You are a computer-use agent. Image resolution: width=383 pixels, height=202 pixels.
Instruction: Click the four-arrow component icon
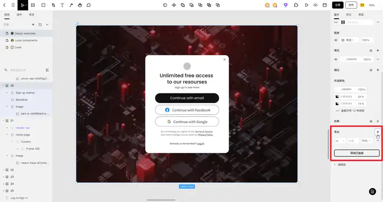tap(174, 5)
